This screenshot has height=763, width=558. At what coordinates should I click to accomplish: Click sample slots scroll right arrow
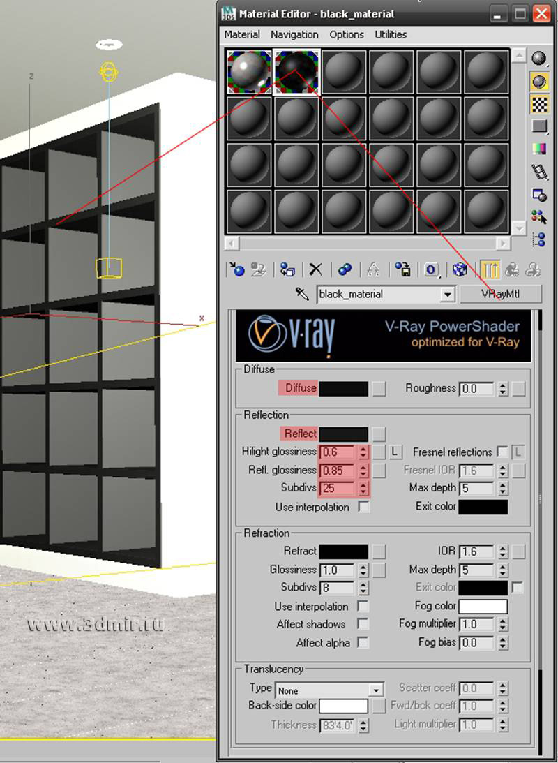coord(504,243)
